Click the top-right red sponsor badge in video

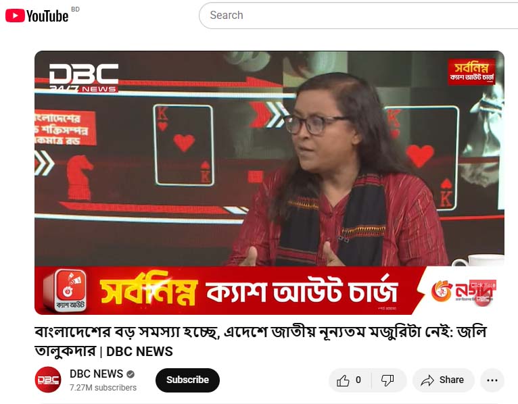click(471, 72)
